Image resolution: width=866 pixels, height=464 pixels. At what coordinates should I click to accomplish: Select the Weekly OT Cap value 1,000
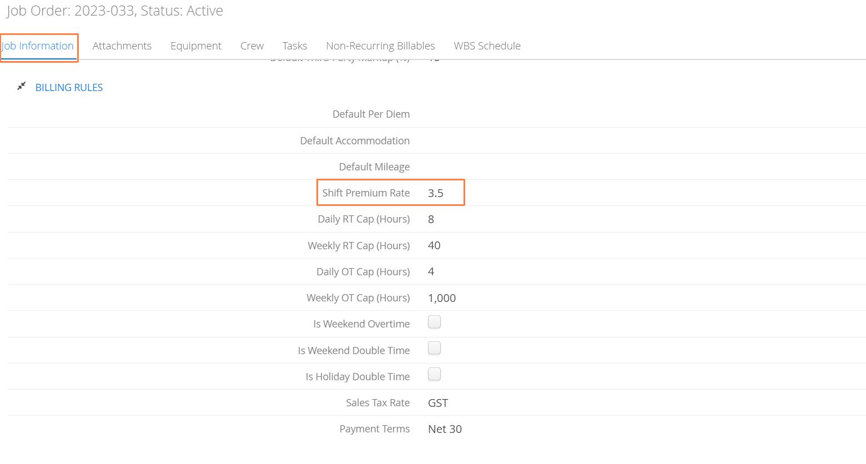coord(442,298)
